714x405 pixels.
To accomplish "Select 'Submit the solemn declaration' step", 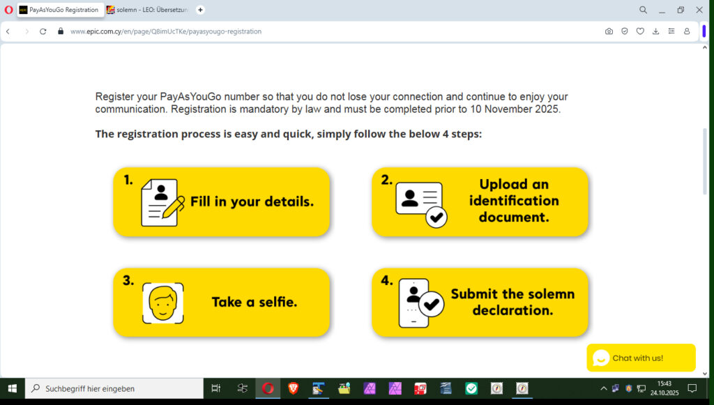I will [480, 303].
